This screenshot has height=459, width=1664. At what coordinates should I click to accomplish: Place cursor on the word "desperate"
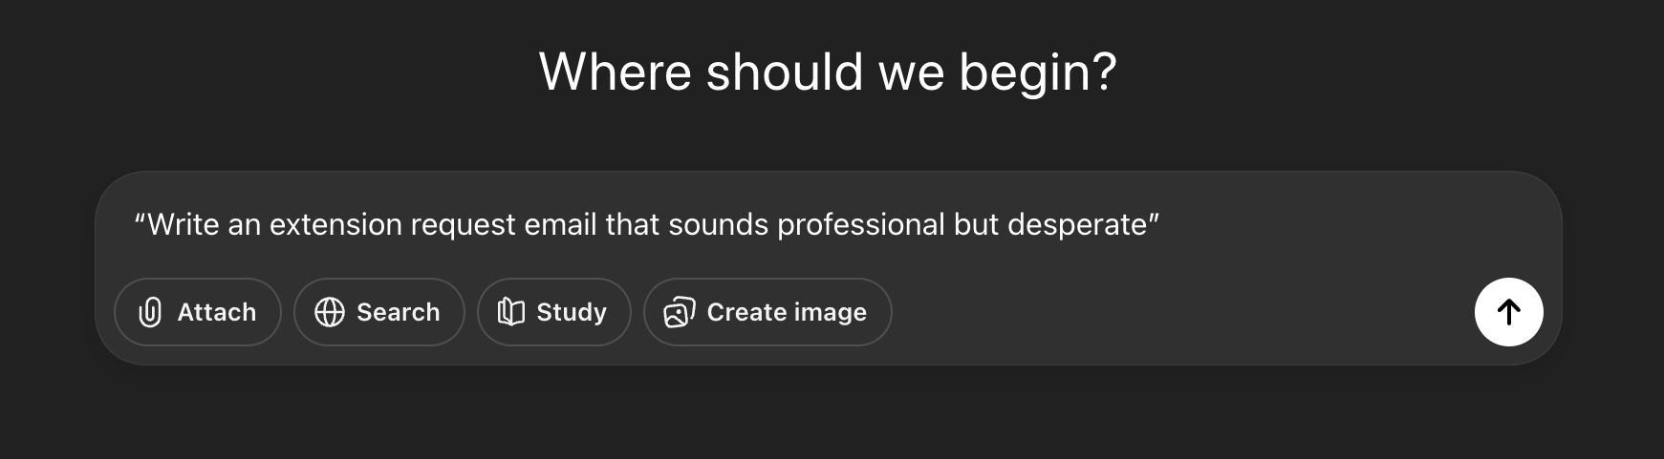click(1076, 224)
